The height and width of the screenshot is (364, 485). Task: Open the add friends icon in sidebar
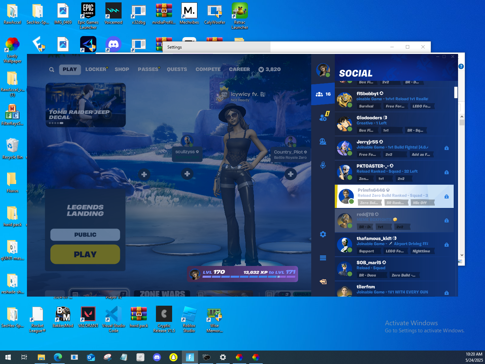pos(323,117)
